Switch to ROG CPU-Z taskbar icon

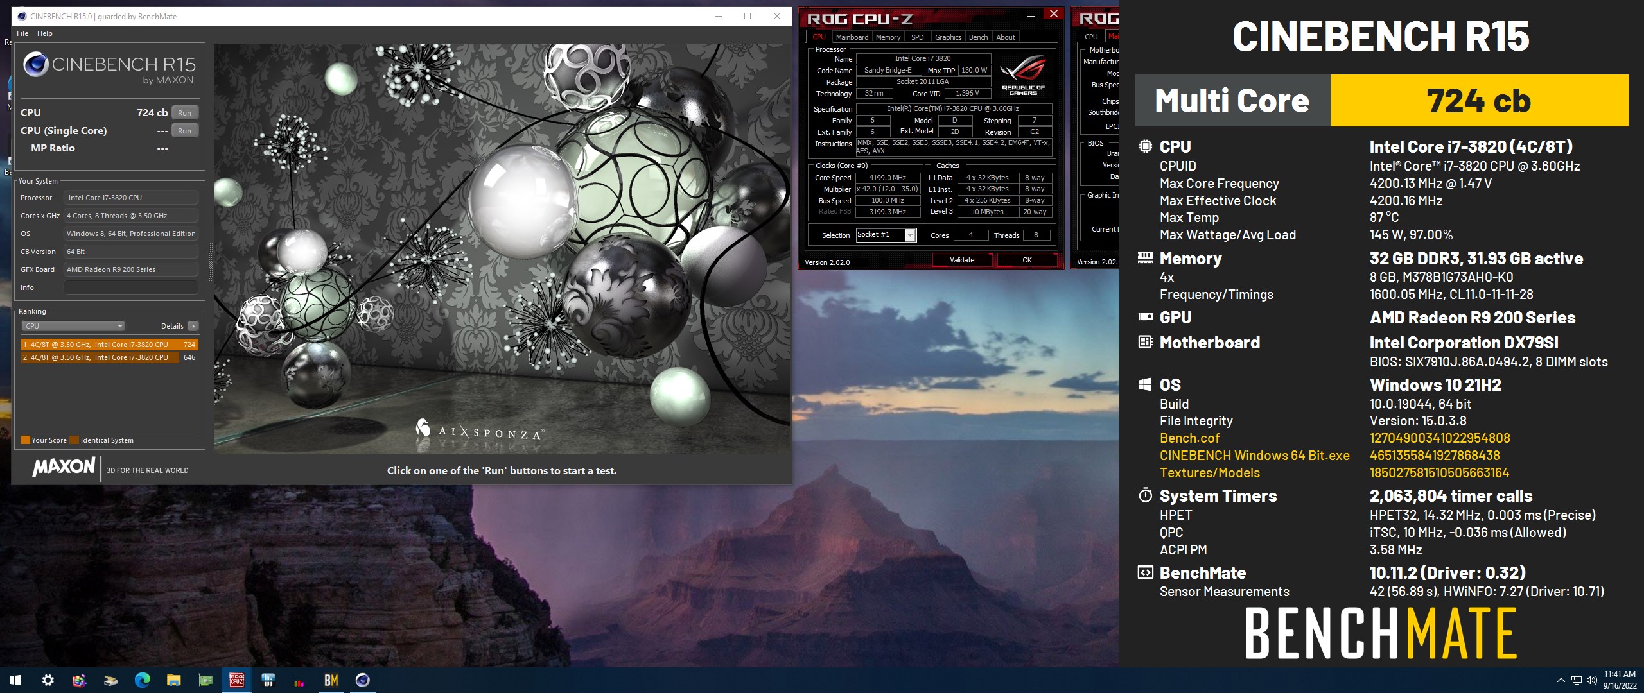[x=236, y=680]
